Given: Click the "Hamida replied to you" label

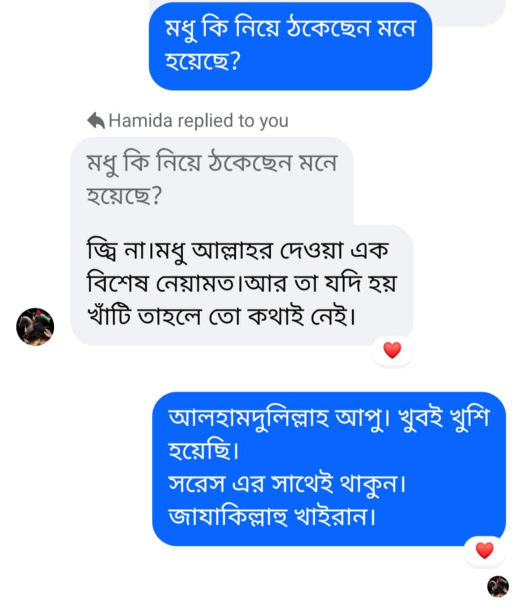Looking at the screenshot, I should pyautogui.click(x=198, y=121).
